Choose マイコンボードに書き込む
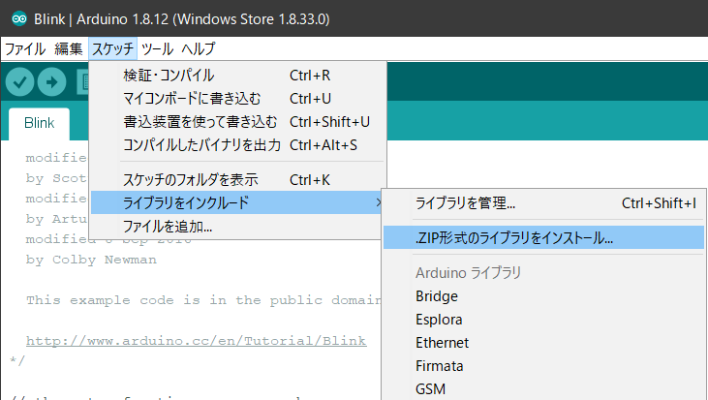The image size is (708, 400). coord(238,99)
